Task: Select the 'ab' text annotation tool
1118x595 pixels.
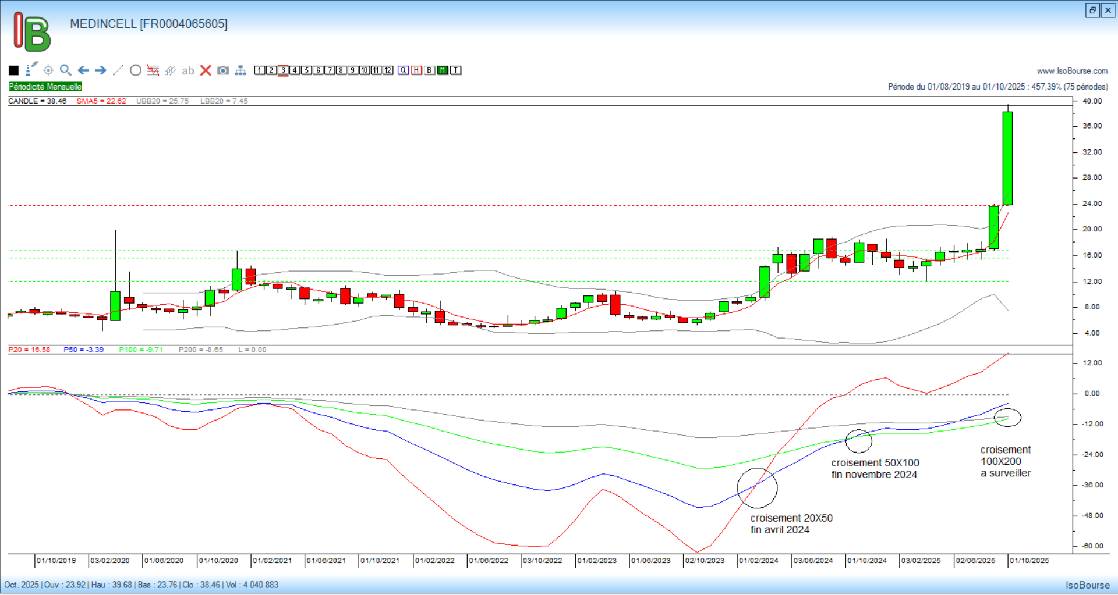Action: coord(187,70)
